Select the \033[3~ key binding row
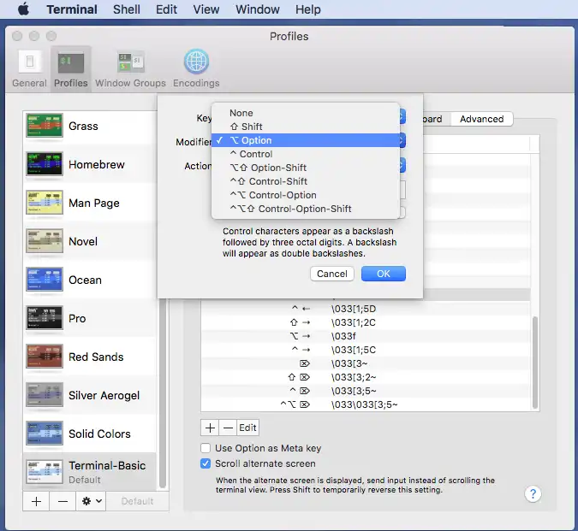The height and width of the screenshot is (531, 578). coord(366,363)
